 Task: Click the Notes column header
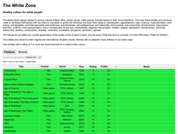pyautogui.click(x=146, y=67)
